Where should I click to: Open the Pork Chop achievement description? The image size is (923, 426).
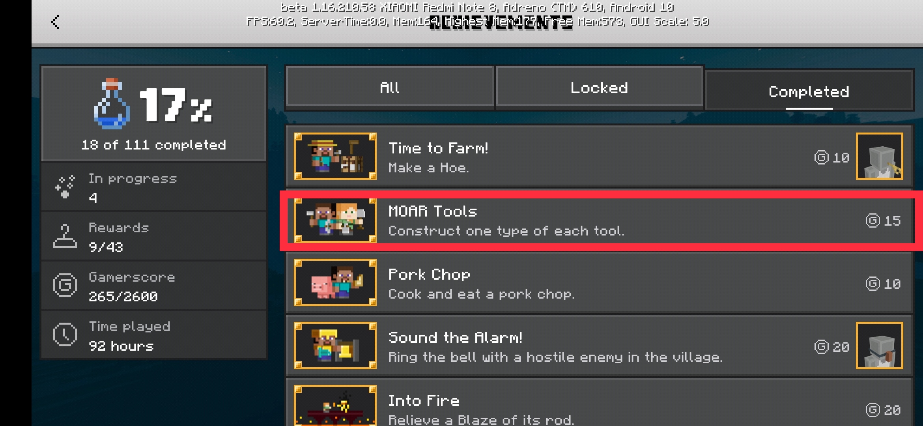[x=481, y=294]
